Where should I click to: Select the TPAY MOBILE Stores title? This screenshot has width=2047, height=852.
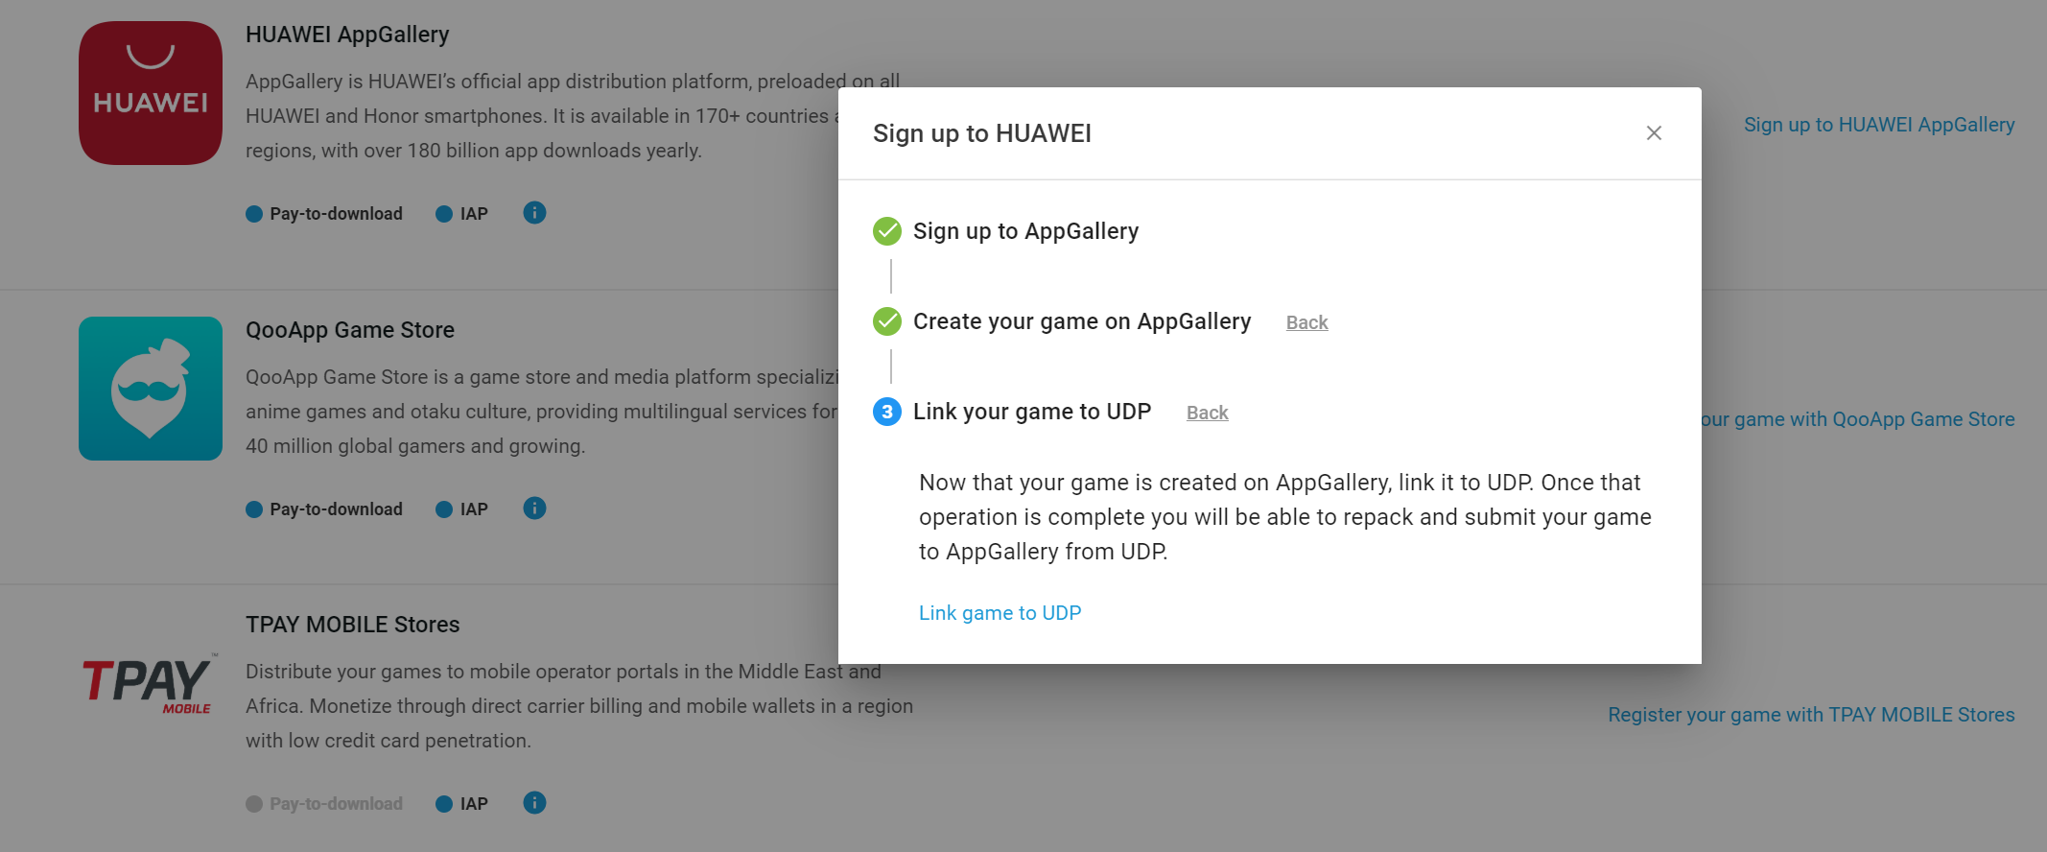(353, 625)
